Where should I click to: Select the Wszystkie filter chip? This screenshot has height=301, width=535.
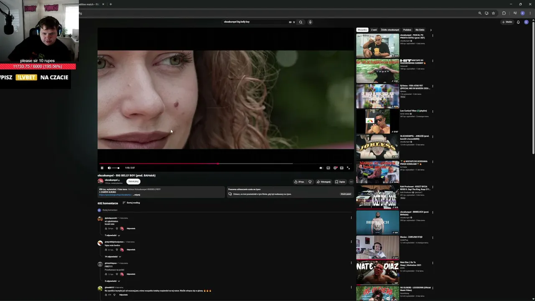coord(362,30)
